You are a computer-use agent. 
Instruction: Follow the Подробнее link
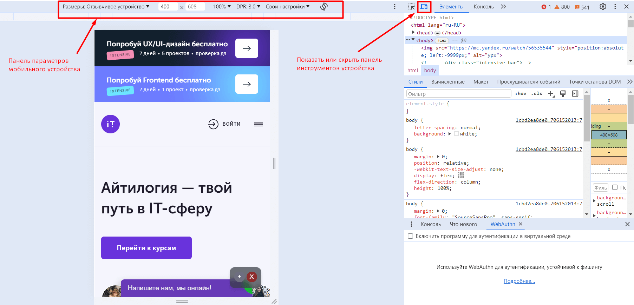519,281
